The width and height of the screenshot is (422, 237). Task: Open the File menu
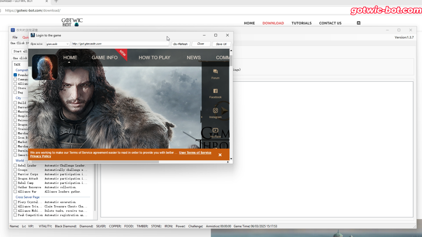tap(15, 37)
